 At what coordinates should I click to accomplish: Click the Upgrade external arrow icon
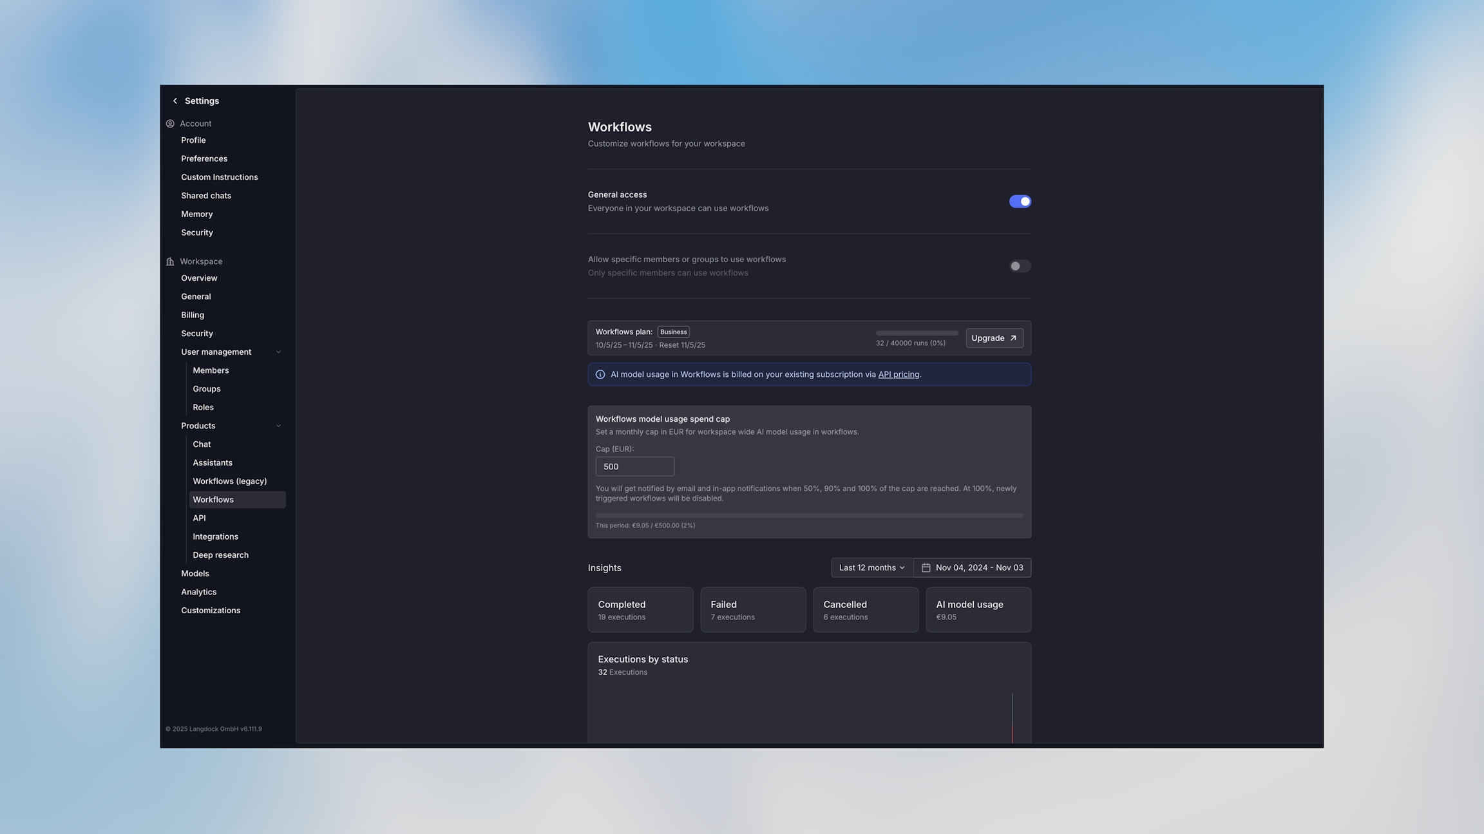pos(1013,338)
